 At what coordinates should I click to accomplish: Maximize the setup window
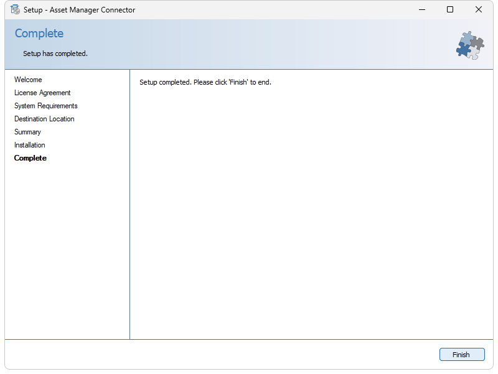449,10
